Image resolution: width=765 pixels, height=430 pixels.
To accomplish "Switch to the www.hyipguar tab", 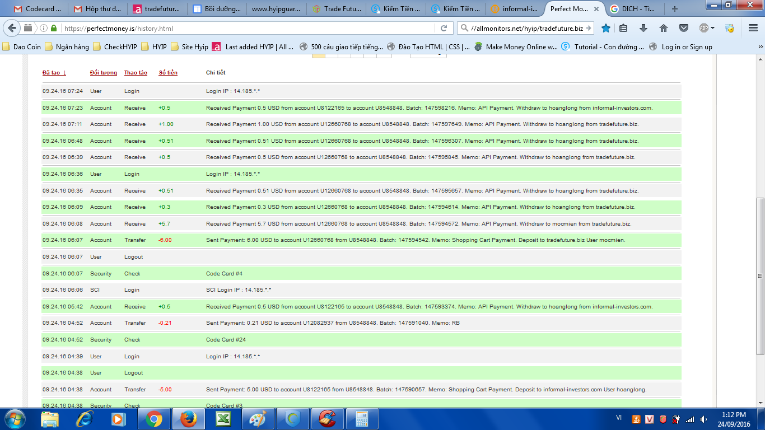I will point(275,9).
